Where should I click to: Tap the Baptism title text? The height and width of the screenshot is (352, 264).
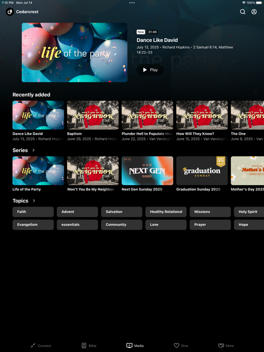click(74, 133)
